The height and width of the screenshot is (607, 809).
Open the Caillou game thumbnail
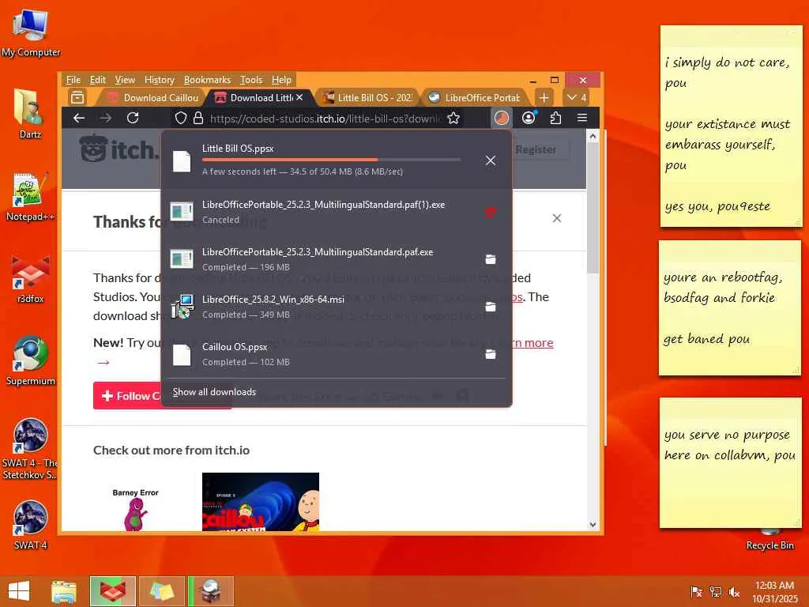261,502
